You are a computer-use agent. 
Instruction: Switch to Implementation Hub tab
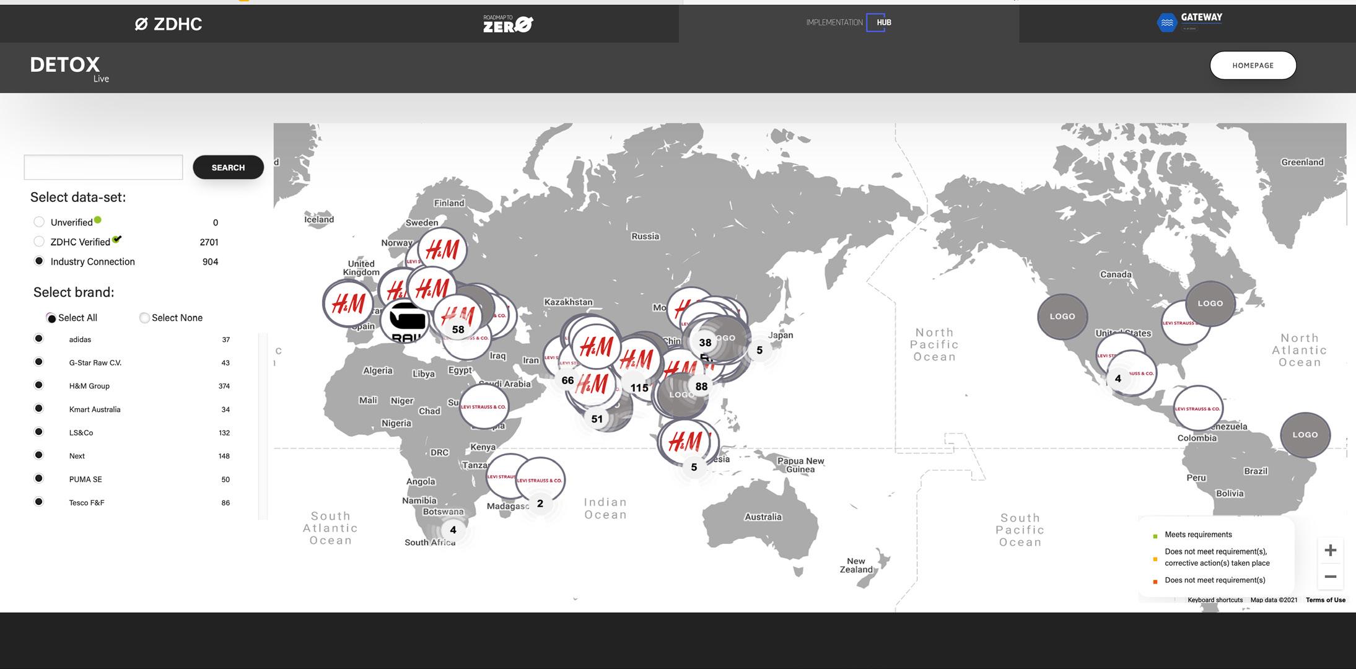click(x=849, y=23)
